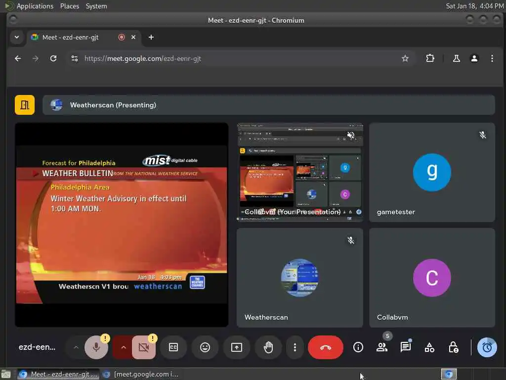Select the Weatherscan presentation video tile

pyautogui.click(x=122, y=225)
